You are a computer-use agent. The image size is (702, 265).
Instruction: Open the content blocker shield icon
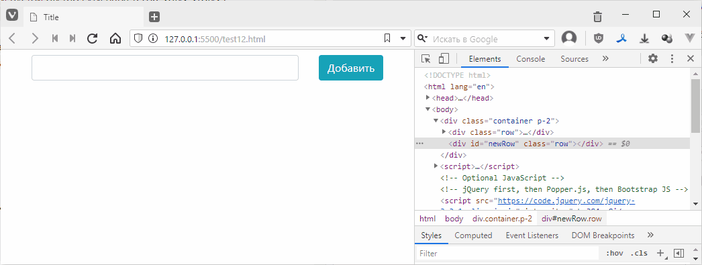(138, 39)
